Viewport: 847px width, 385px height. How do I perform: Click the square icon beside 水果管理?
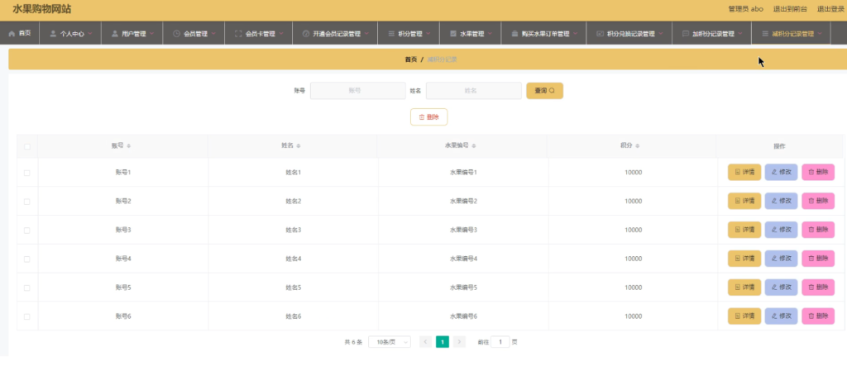pyautogui.click(x=453, y=33)
